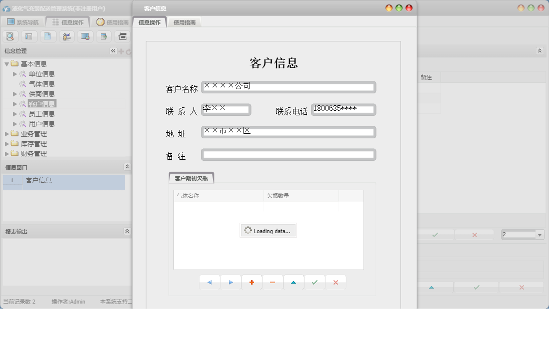The height and width of the screenshot is (352, 549).
Task: Confirm the record with the green checkmark button
Action: click(314, 282)
